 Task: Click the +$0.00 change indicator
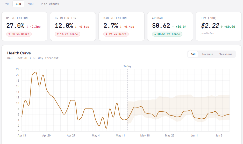tap(228, 27)
